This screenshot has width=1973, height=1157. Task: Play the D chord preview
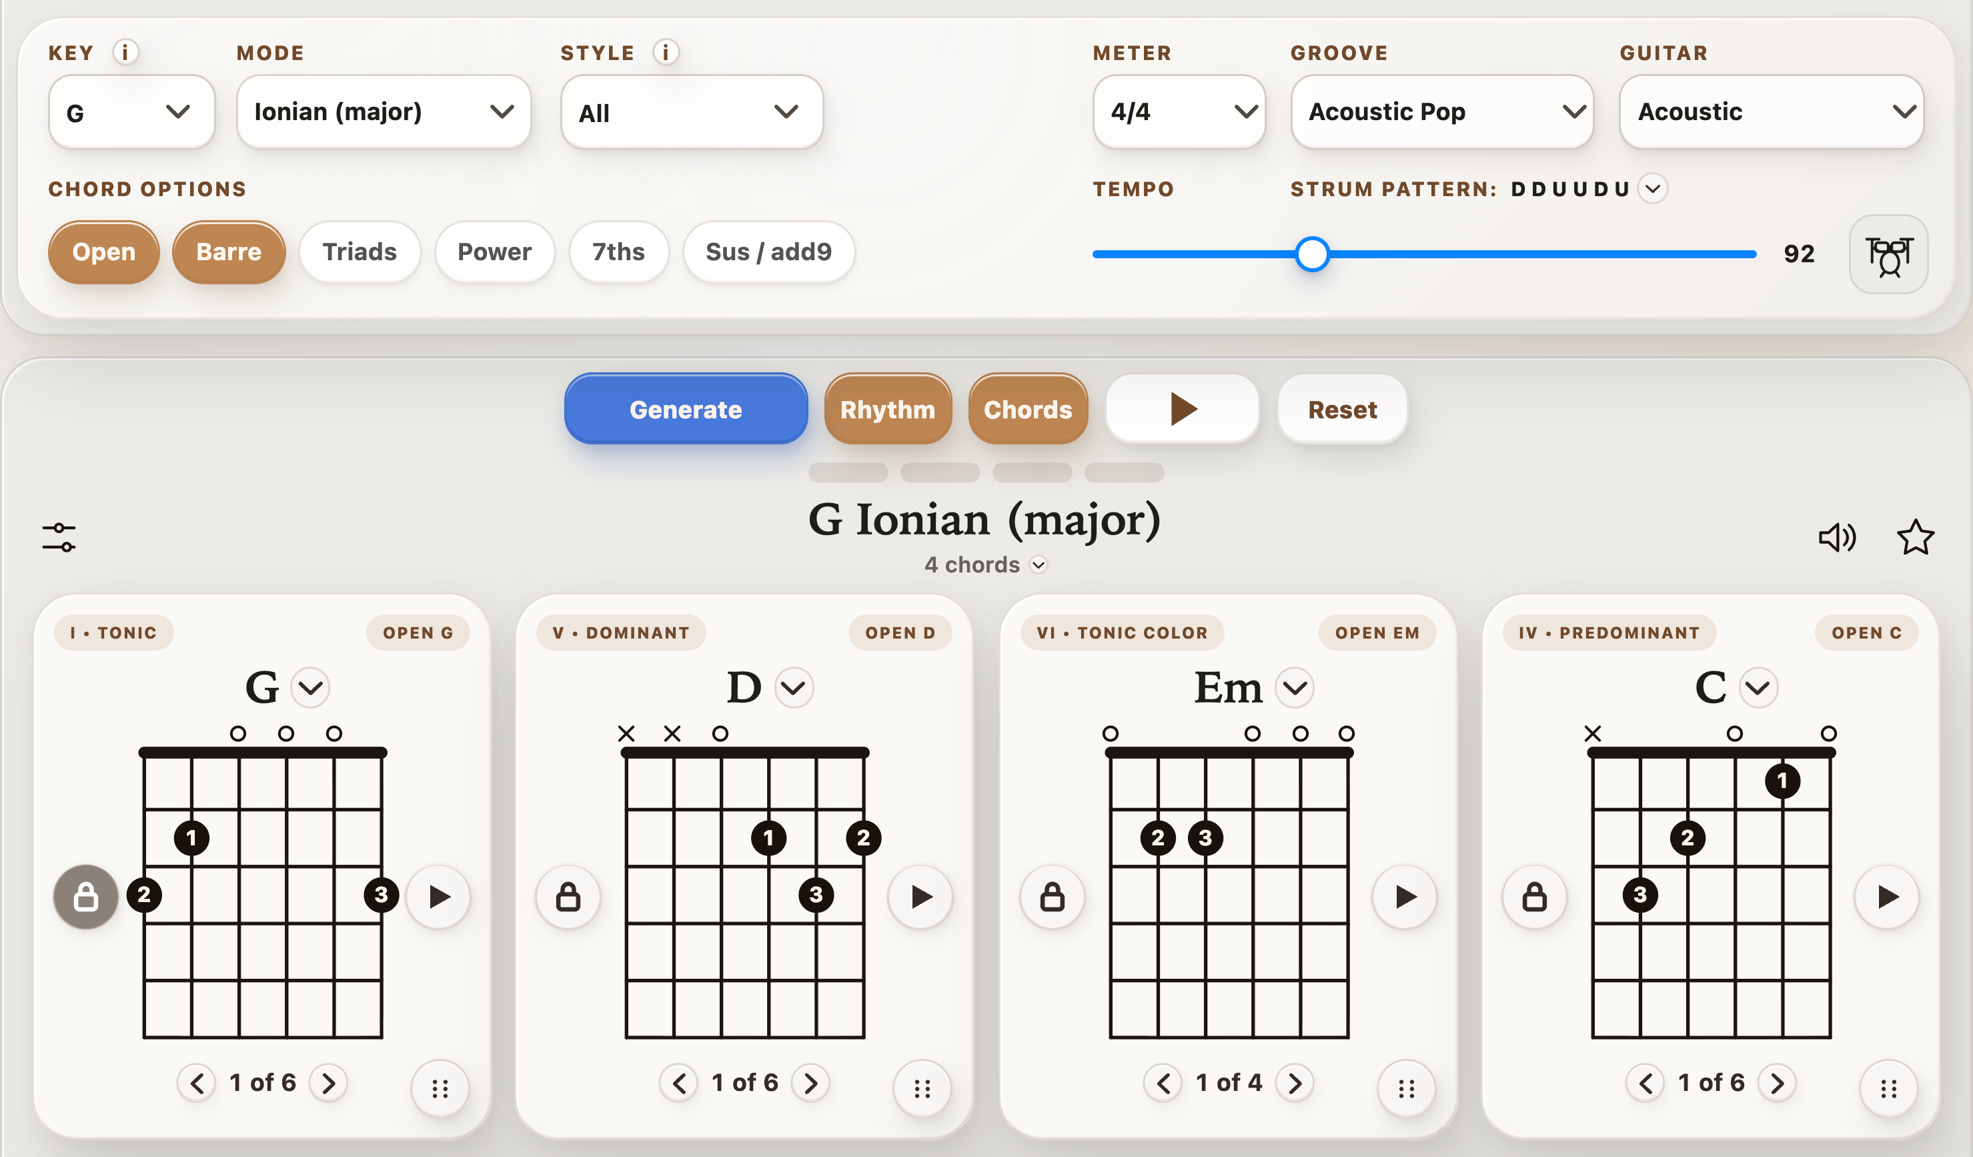[x=922, y=896]
